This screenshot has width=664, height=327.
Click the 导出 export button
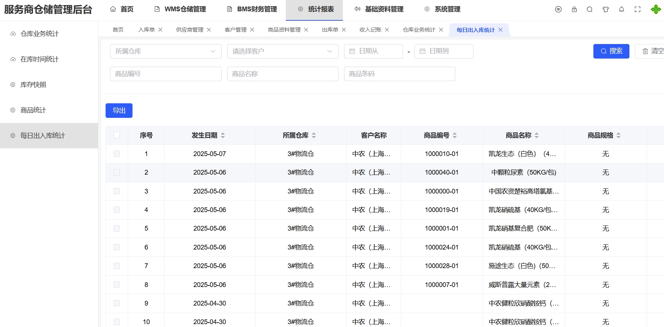tap(119, 111)
